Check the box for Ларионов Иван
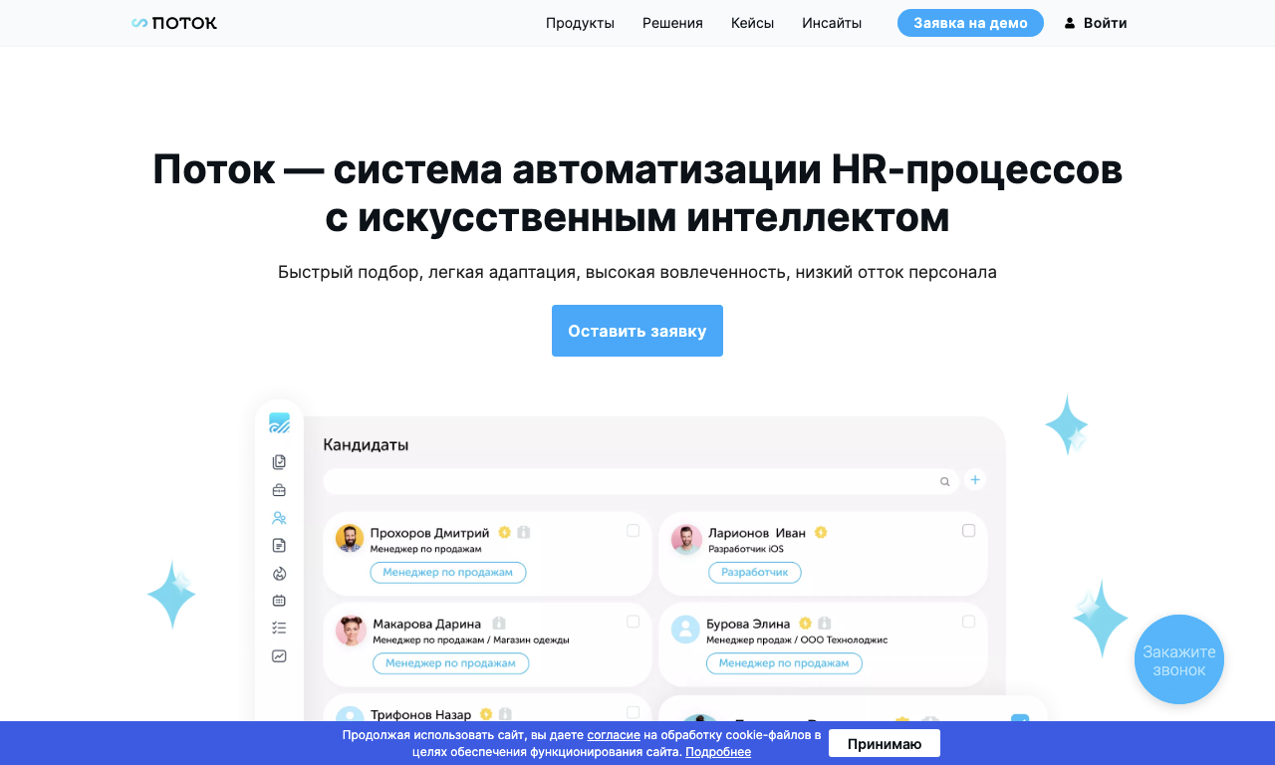 point(968,531)
